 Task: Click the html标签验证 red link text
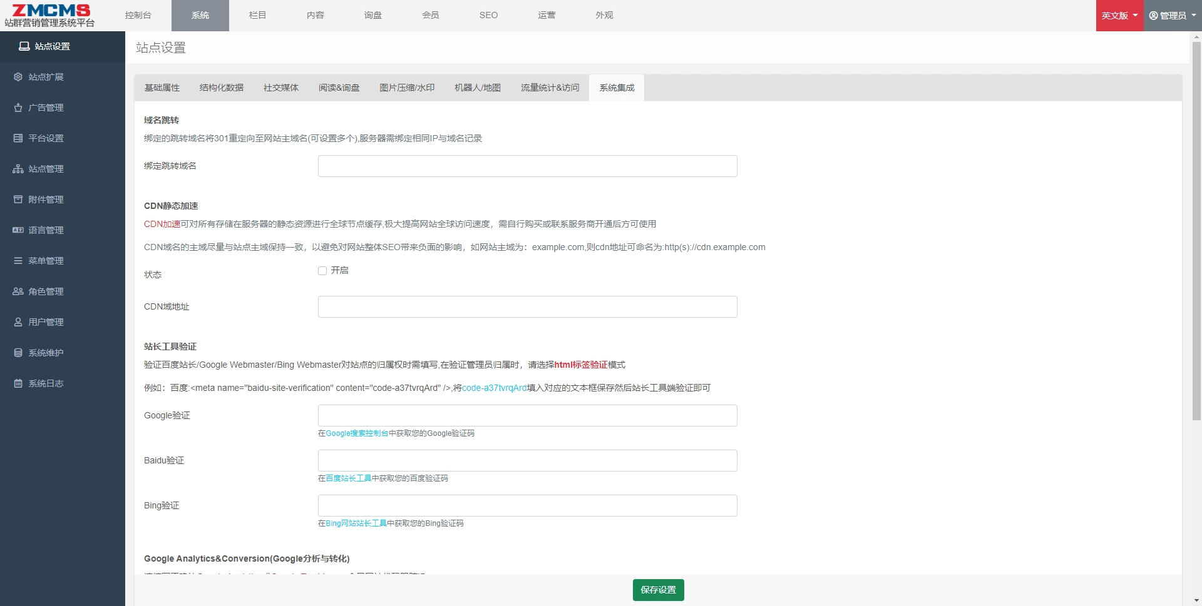click(581, 365)
